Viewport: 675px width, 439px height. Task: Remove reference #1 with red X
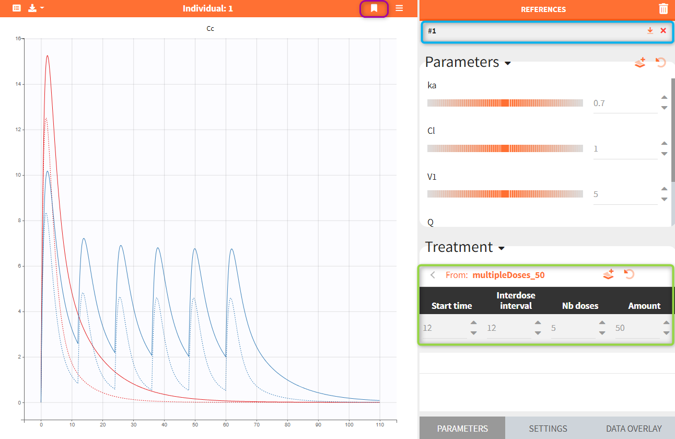click(663, 31)
